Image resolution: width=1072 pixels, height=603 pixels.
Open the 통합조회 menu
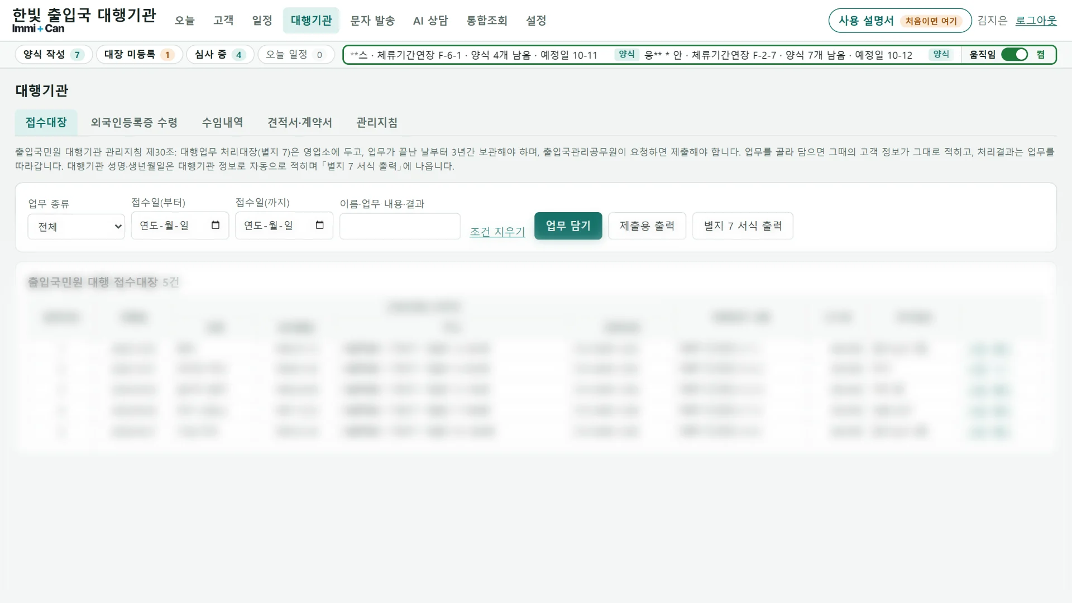click(487, 21)
